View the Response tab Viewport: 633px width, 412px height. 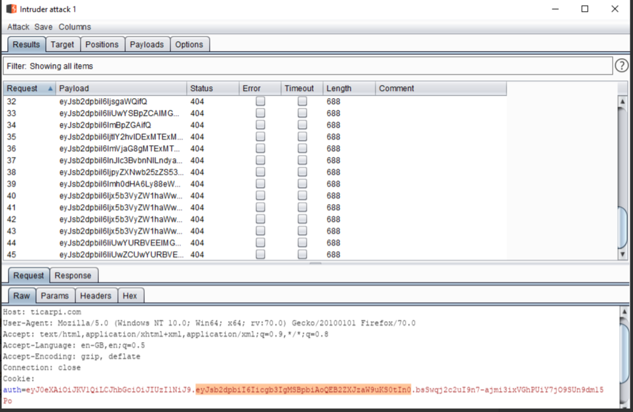point(73,275)
